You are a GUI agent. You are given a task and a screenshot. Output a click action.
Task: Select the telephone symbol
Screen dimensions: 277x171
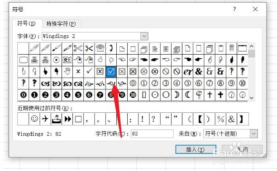click(x=100, y=48)
